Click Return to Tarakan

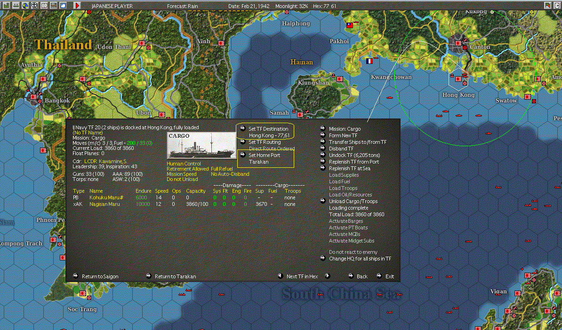pyautogui.click(x=175, y=276)
